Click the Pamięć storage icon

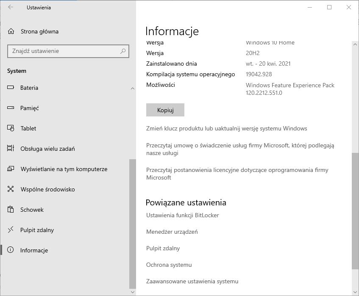tap(11, 108)
